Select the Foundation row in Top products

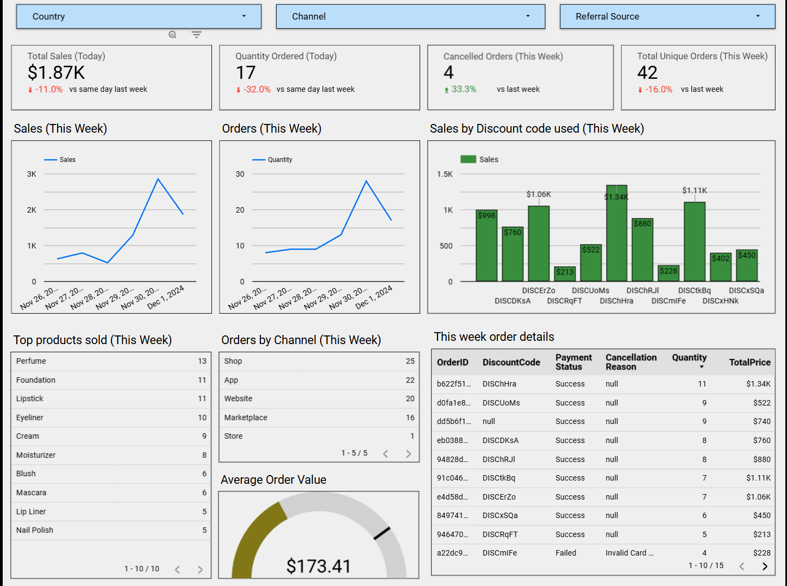pos(111,380)
